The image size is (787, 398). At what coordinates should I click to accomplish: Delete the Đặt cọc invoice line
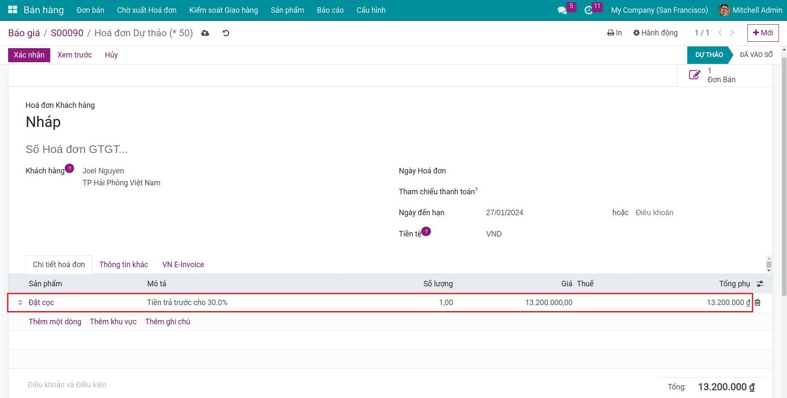point(758,303)
